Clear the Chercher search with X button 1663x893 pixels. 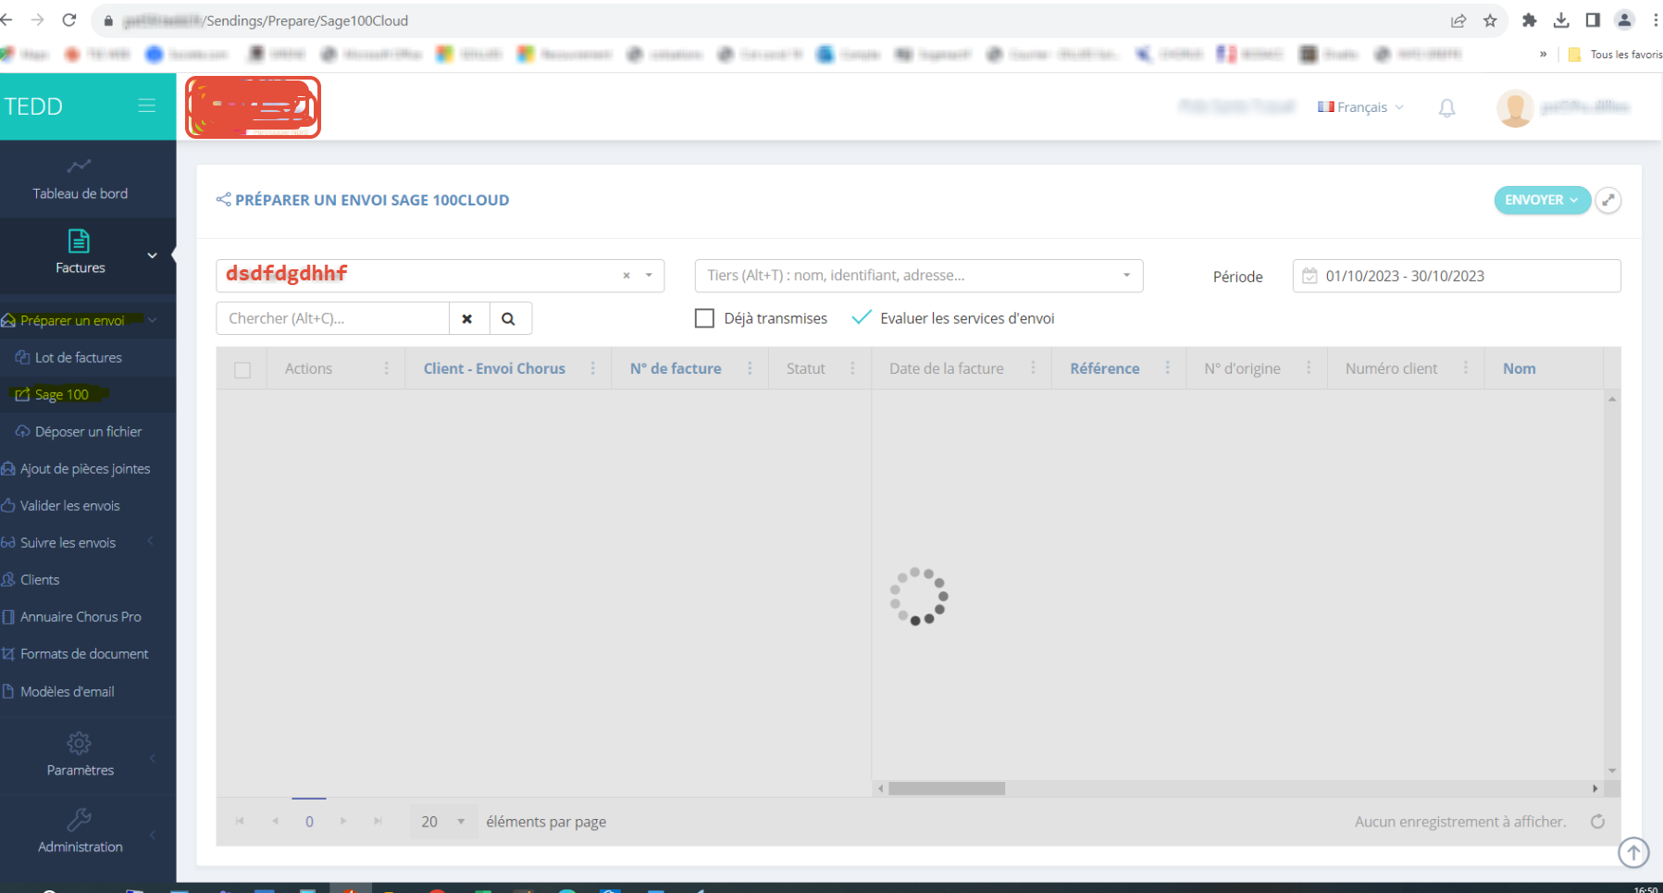click(x=467, y=318)
